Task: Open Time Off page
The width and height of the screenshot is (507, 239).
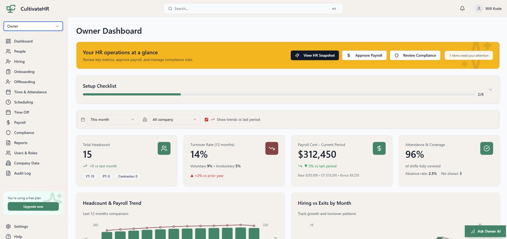Action: tap(22, 112)
